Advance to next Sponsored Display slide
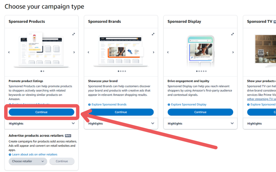Image resolution: width=276 pixels, height=172 pixels. point(233,52)
